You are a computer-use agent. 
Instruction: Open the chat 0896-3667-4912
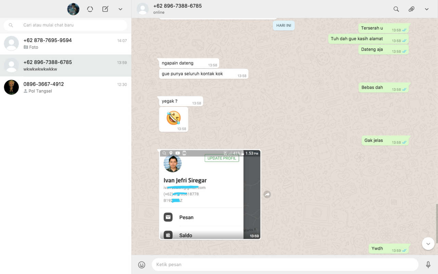[x=66, y=87]
